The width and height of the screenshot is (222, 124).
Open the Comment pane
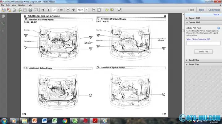(214, 10)
